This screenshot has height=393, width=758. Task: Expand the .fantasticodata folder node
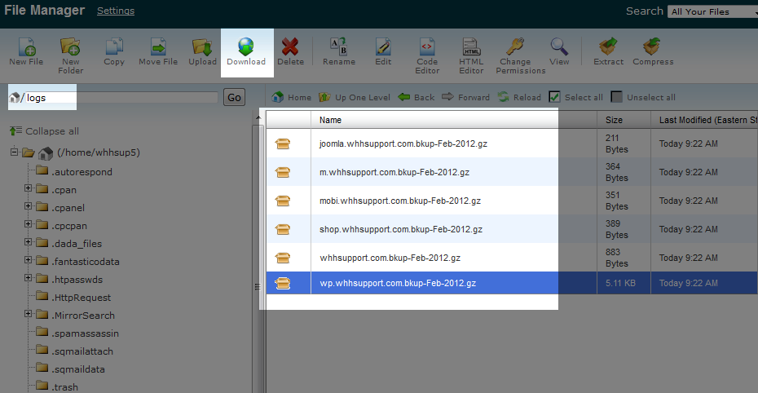[29, 261]
